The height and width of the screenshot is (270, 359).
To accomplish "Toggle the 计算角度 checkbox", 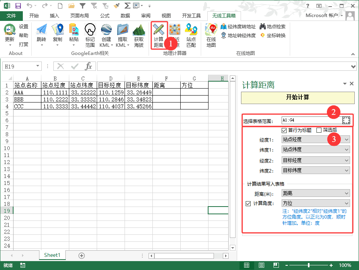I will (248, 203).
